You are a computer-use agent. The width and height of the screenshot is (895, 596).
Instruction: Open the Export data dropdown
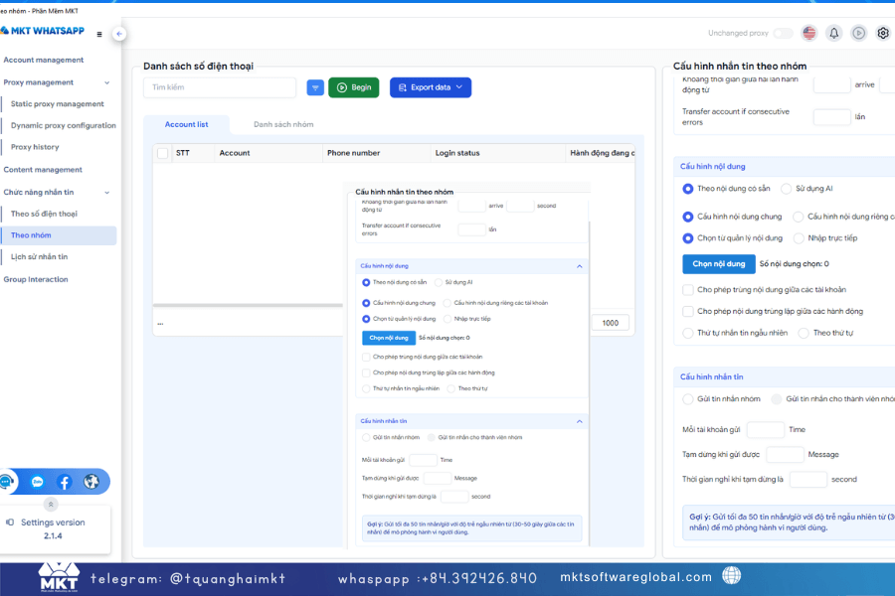(x=430, y=87)
